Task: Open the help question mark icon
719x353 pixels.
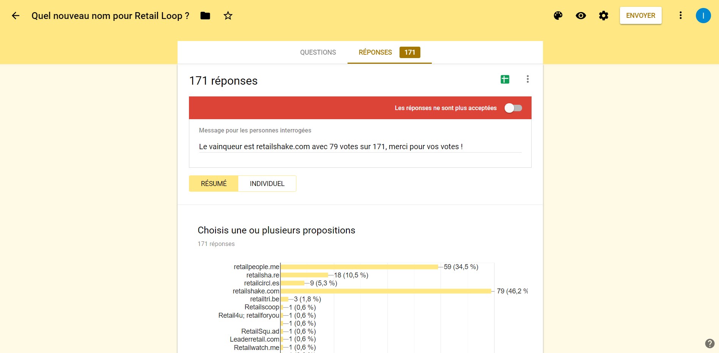Action: tap(710, 344)
